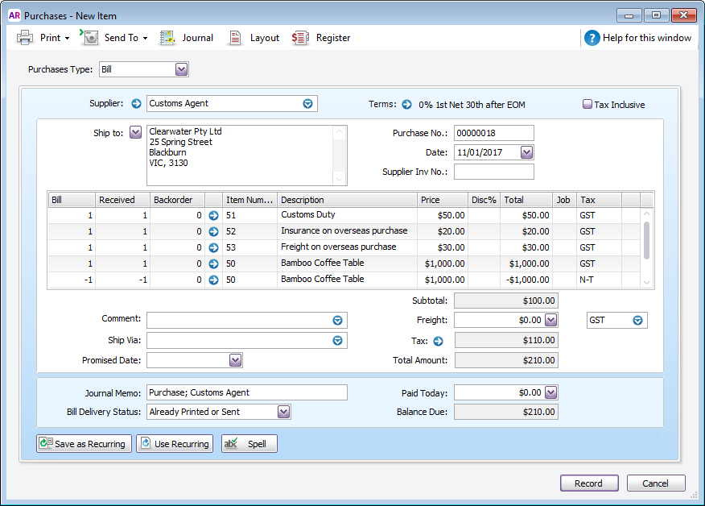Click item arrow for Insurance on overseas purchase

click(x=213, y=231)
